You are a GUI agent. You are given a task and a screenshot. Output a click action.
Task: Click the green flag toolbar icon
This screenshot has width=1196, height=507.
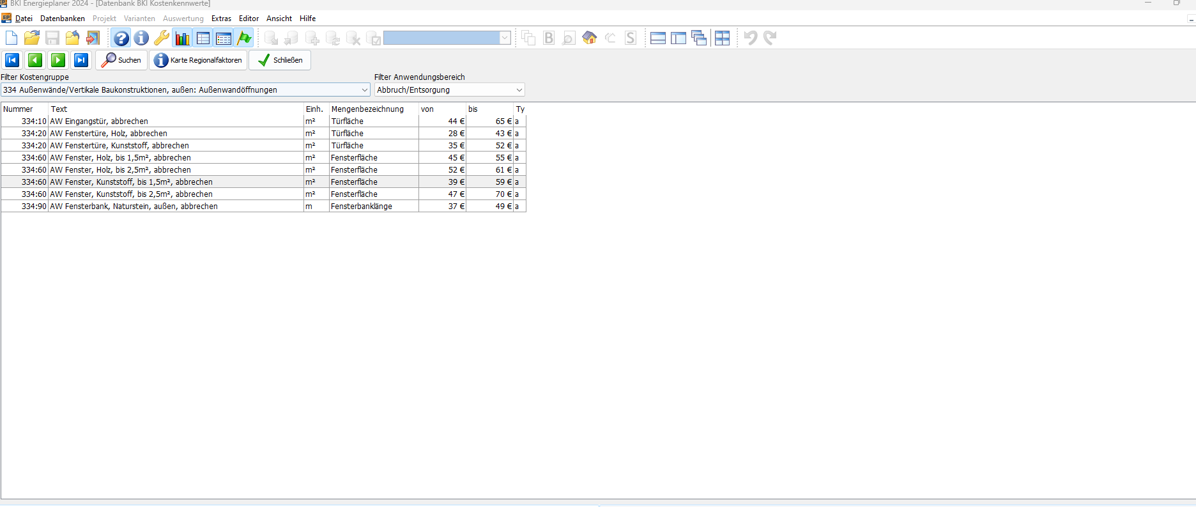[x=244, y=38]
